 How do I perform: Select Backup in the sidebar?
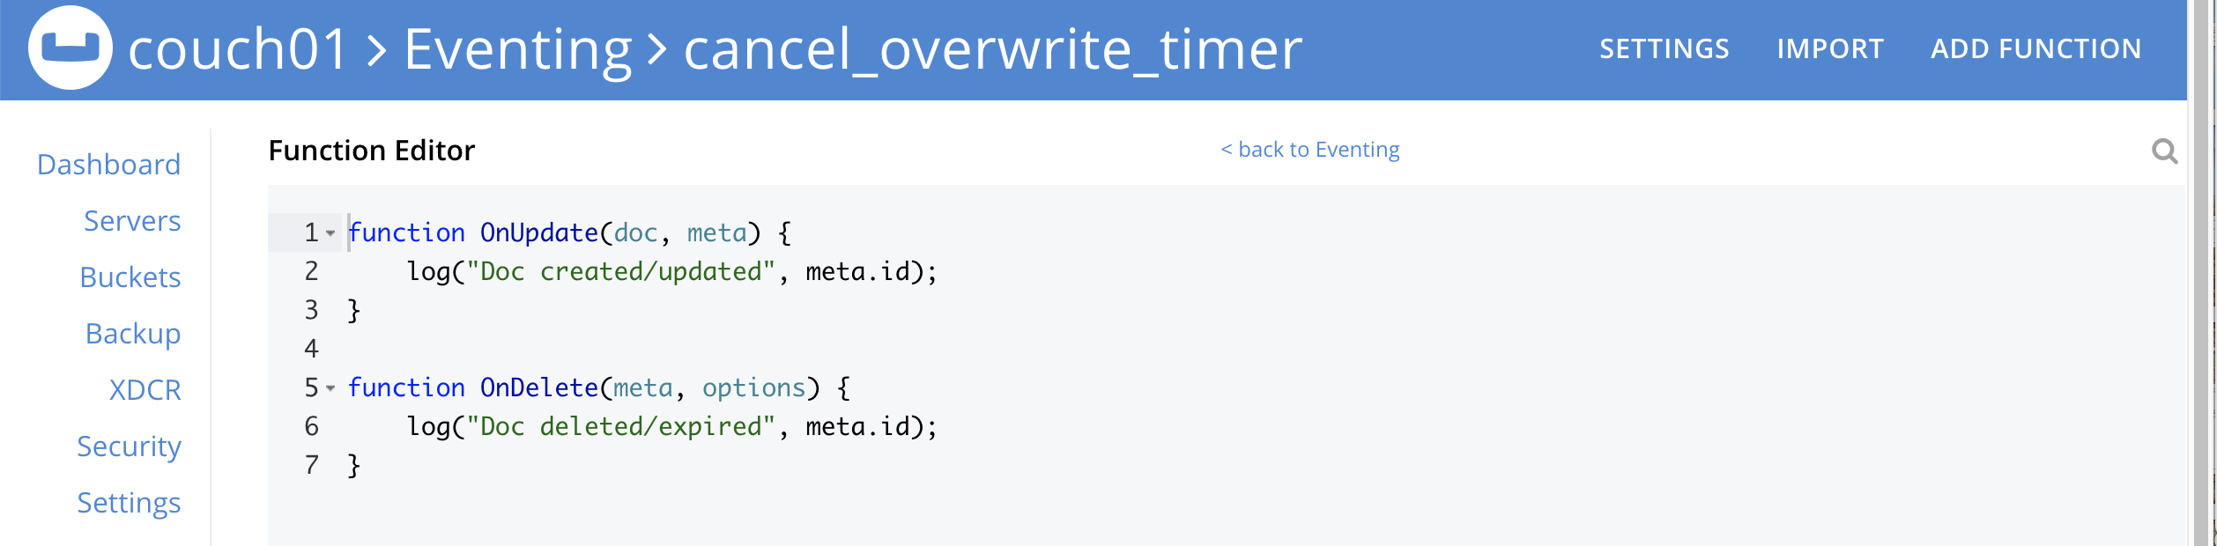click(x=133, y=334)
